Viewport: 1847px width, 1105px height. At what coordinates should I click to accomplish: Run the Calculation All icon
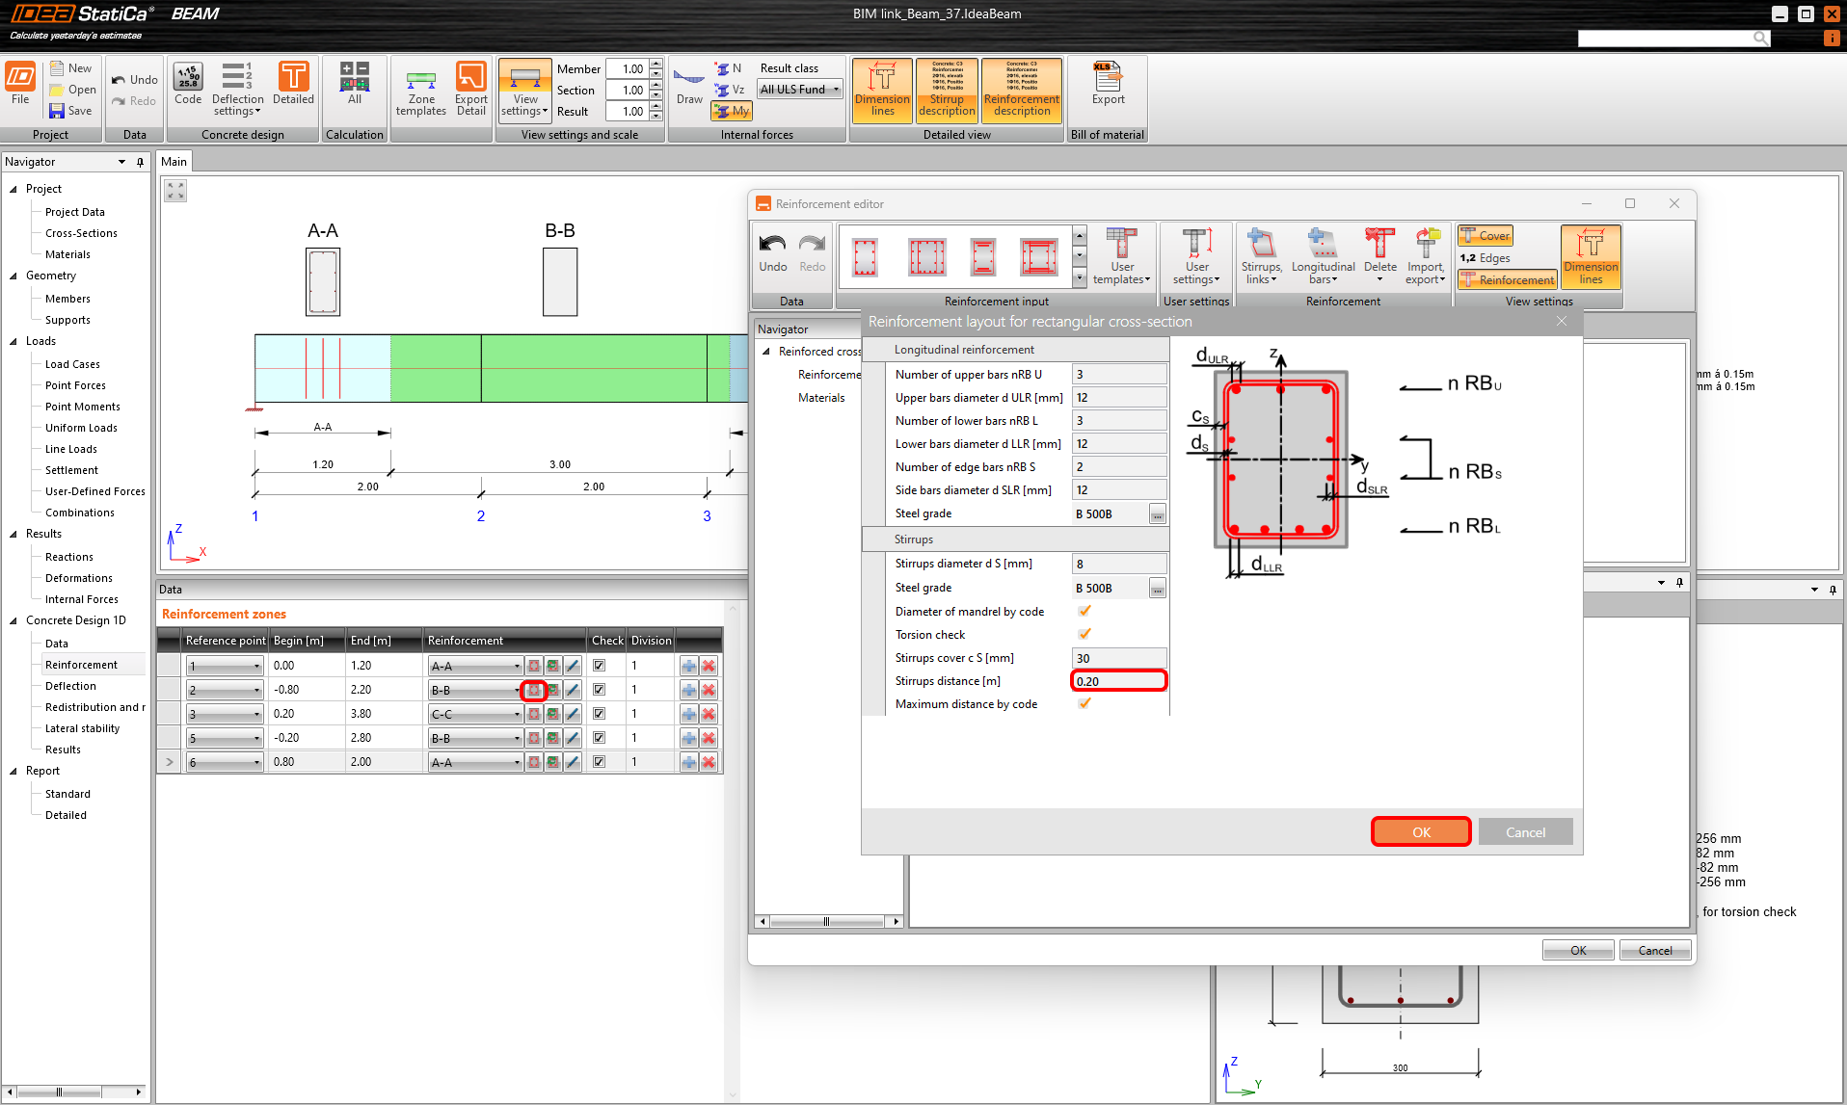[354, 83]
